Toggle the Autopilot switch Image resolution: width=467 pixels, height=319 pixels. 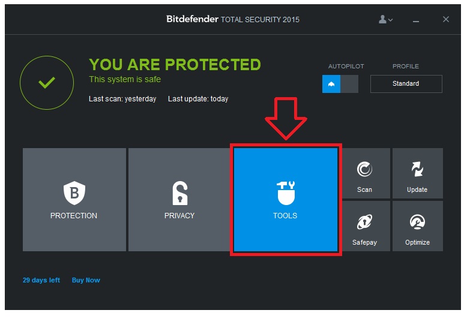click(340, 84)
